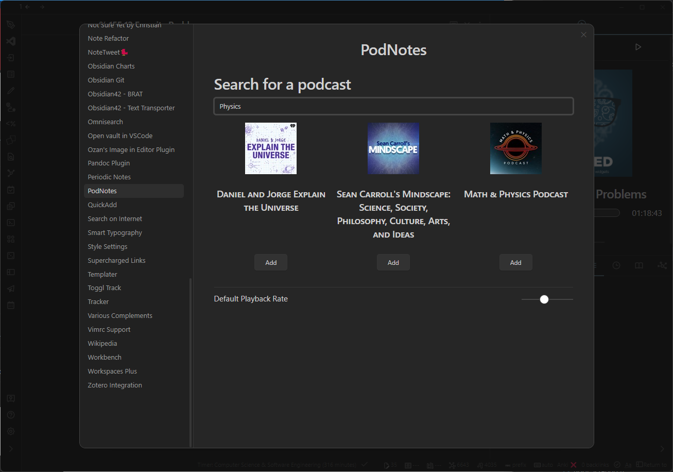Viewport: 673px width, 472px height.
Task: Open the terminal icon in the left ribbon
Action: click(11, 222)
